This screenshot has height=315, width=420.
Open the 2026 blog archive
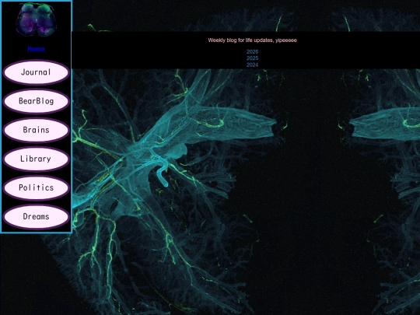click(x=252, y=51)
